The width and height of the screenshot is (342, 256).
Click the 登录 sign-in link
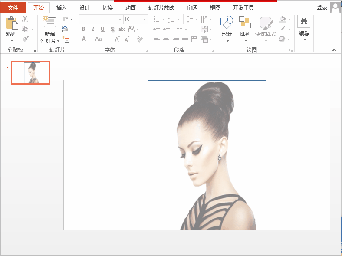point(322,7)
